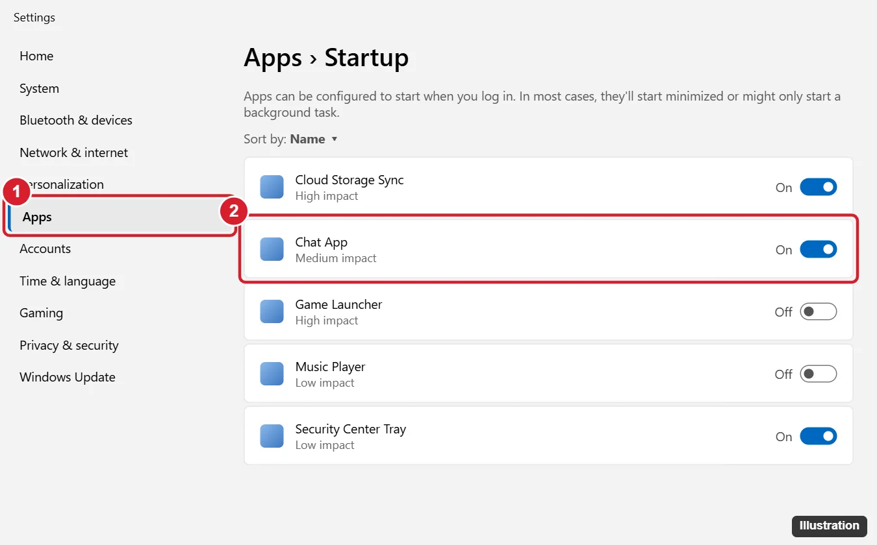Click the Music Player app icon
Viewport: 877px width, 545px height.
click(x=272, y=374)
